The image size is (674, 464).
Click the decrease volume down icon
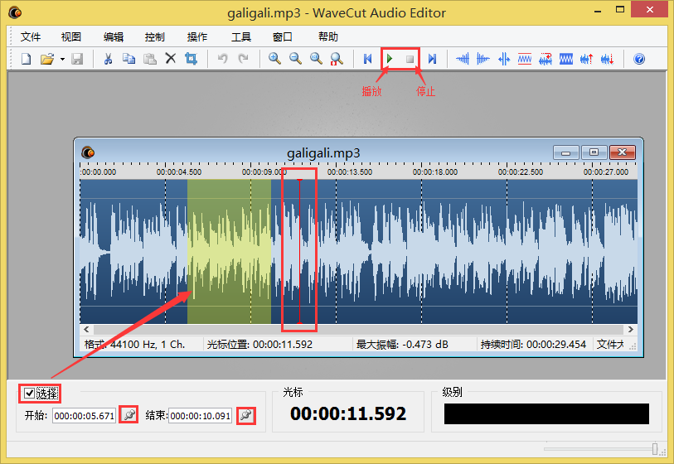click(608, 59)
